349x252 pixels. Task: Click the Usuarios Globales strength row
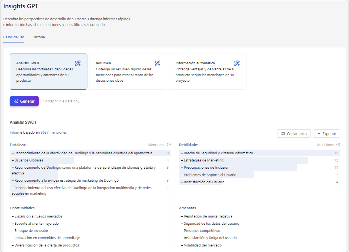(90, 160)
